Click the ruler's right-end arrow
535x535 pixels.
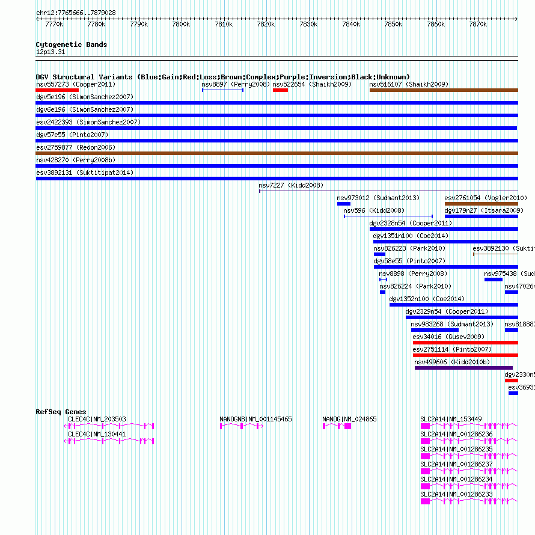point(516,19)
